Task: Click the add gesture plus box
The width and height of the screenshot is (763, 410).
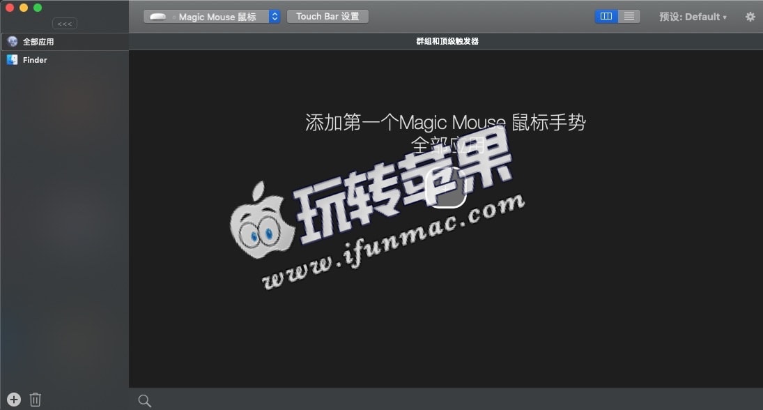Action: tap(446, 188)
